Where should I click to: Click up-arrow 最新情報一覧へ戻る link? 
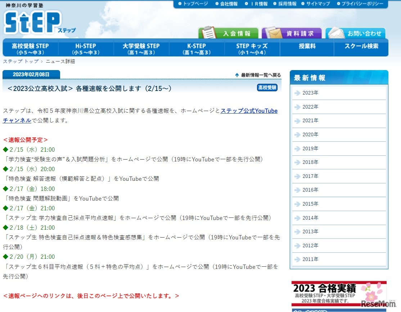tap(258, 75)
